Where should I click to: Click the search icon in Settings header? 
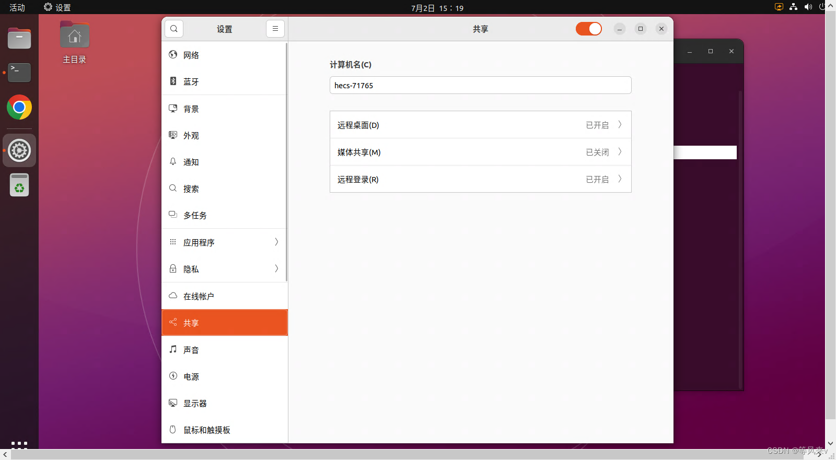174,29
